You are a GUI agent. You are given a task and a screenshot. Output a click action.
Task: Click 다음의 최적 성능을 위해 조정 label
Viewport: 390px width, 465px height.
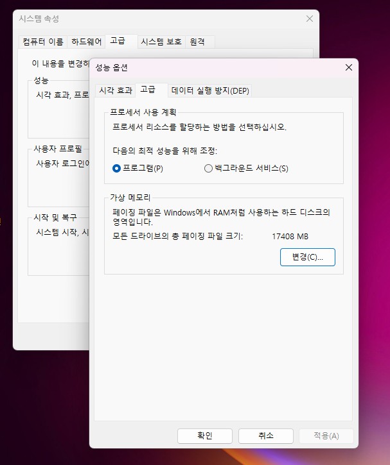165,151
